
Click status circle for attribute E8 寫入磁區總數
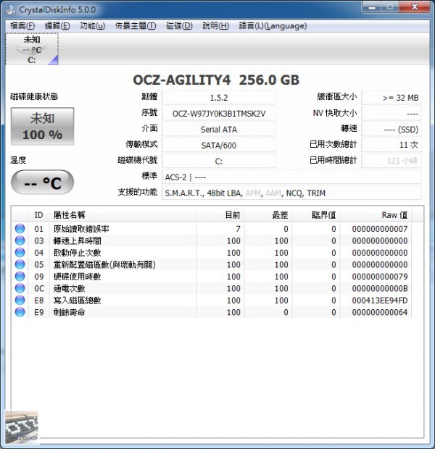(20, 300)
